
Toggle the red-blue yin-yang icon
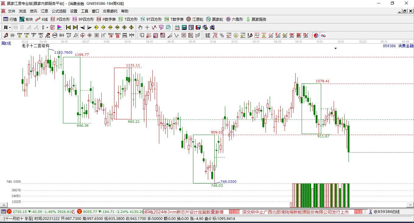click(x=316, y=35)
